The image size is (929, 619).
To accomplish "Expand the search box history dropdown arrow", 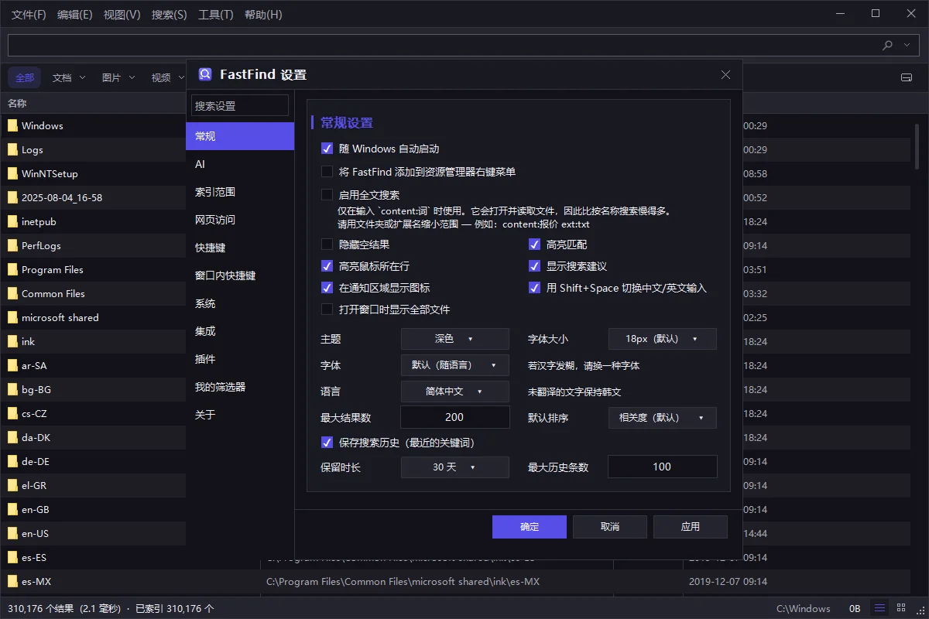I will 907,45.
